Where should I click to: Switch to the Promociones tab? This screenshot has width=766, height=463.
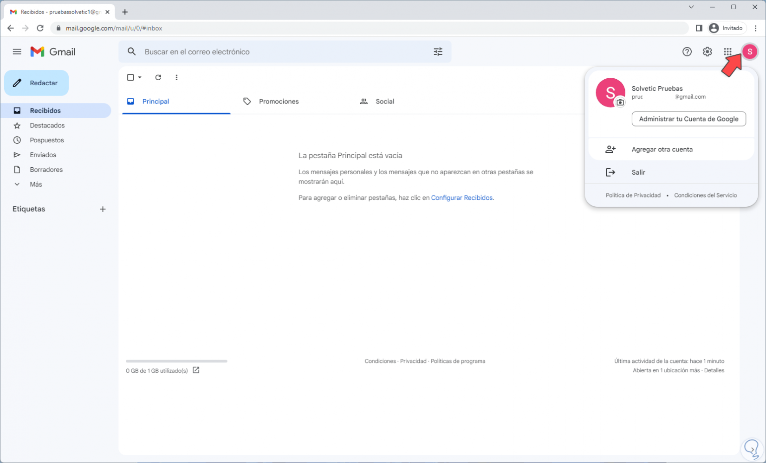(278, 101)
